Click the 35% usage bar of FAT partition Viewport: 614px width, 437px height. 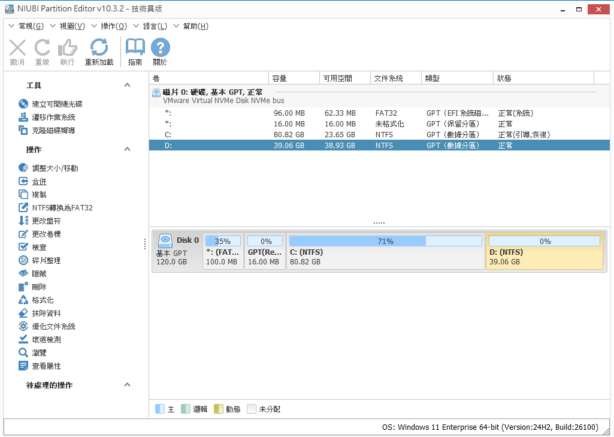[223, 241]
